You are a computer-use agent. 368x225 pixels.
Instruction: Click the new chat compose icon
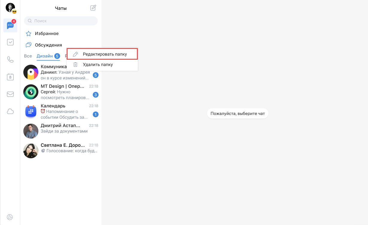(93, 8)
